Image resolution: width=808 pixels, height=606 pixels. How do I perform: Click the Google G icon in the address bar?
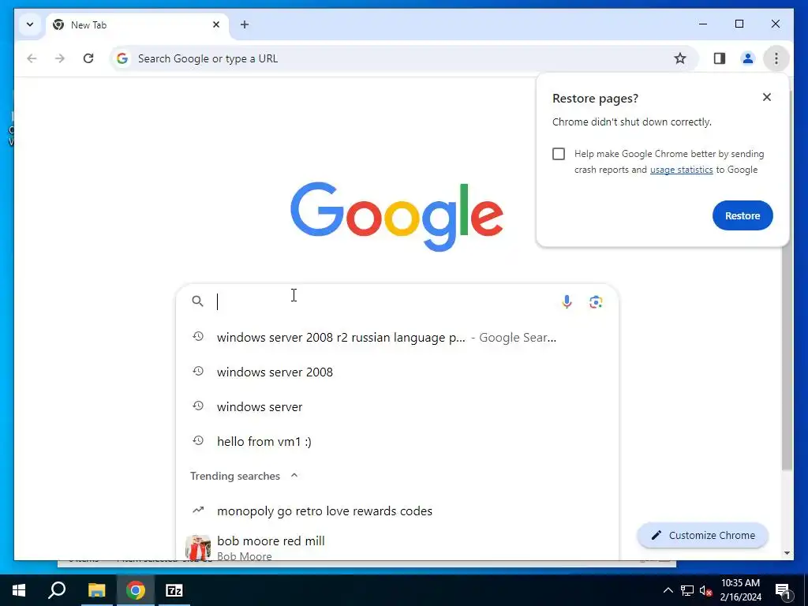122,58
